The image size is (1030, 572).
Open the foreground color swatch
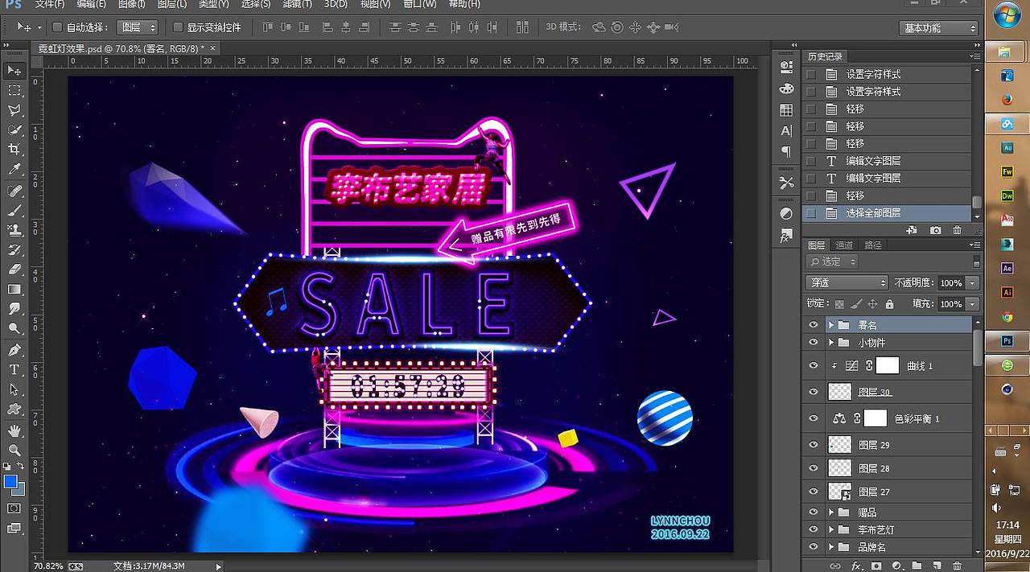10,482
